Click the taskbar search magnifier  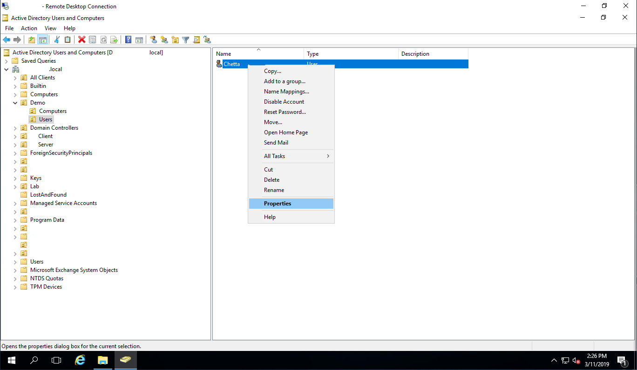(x=34, y=360)
